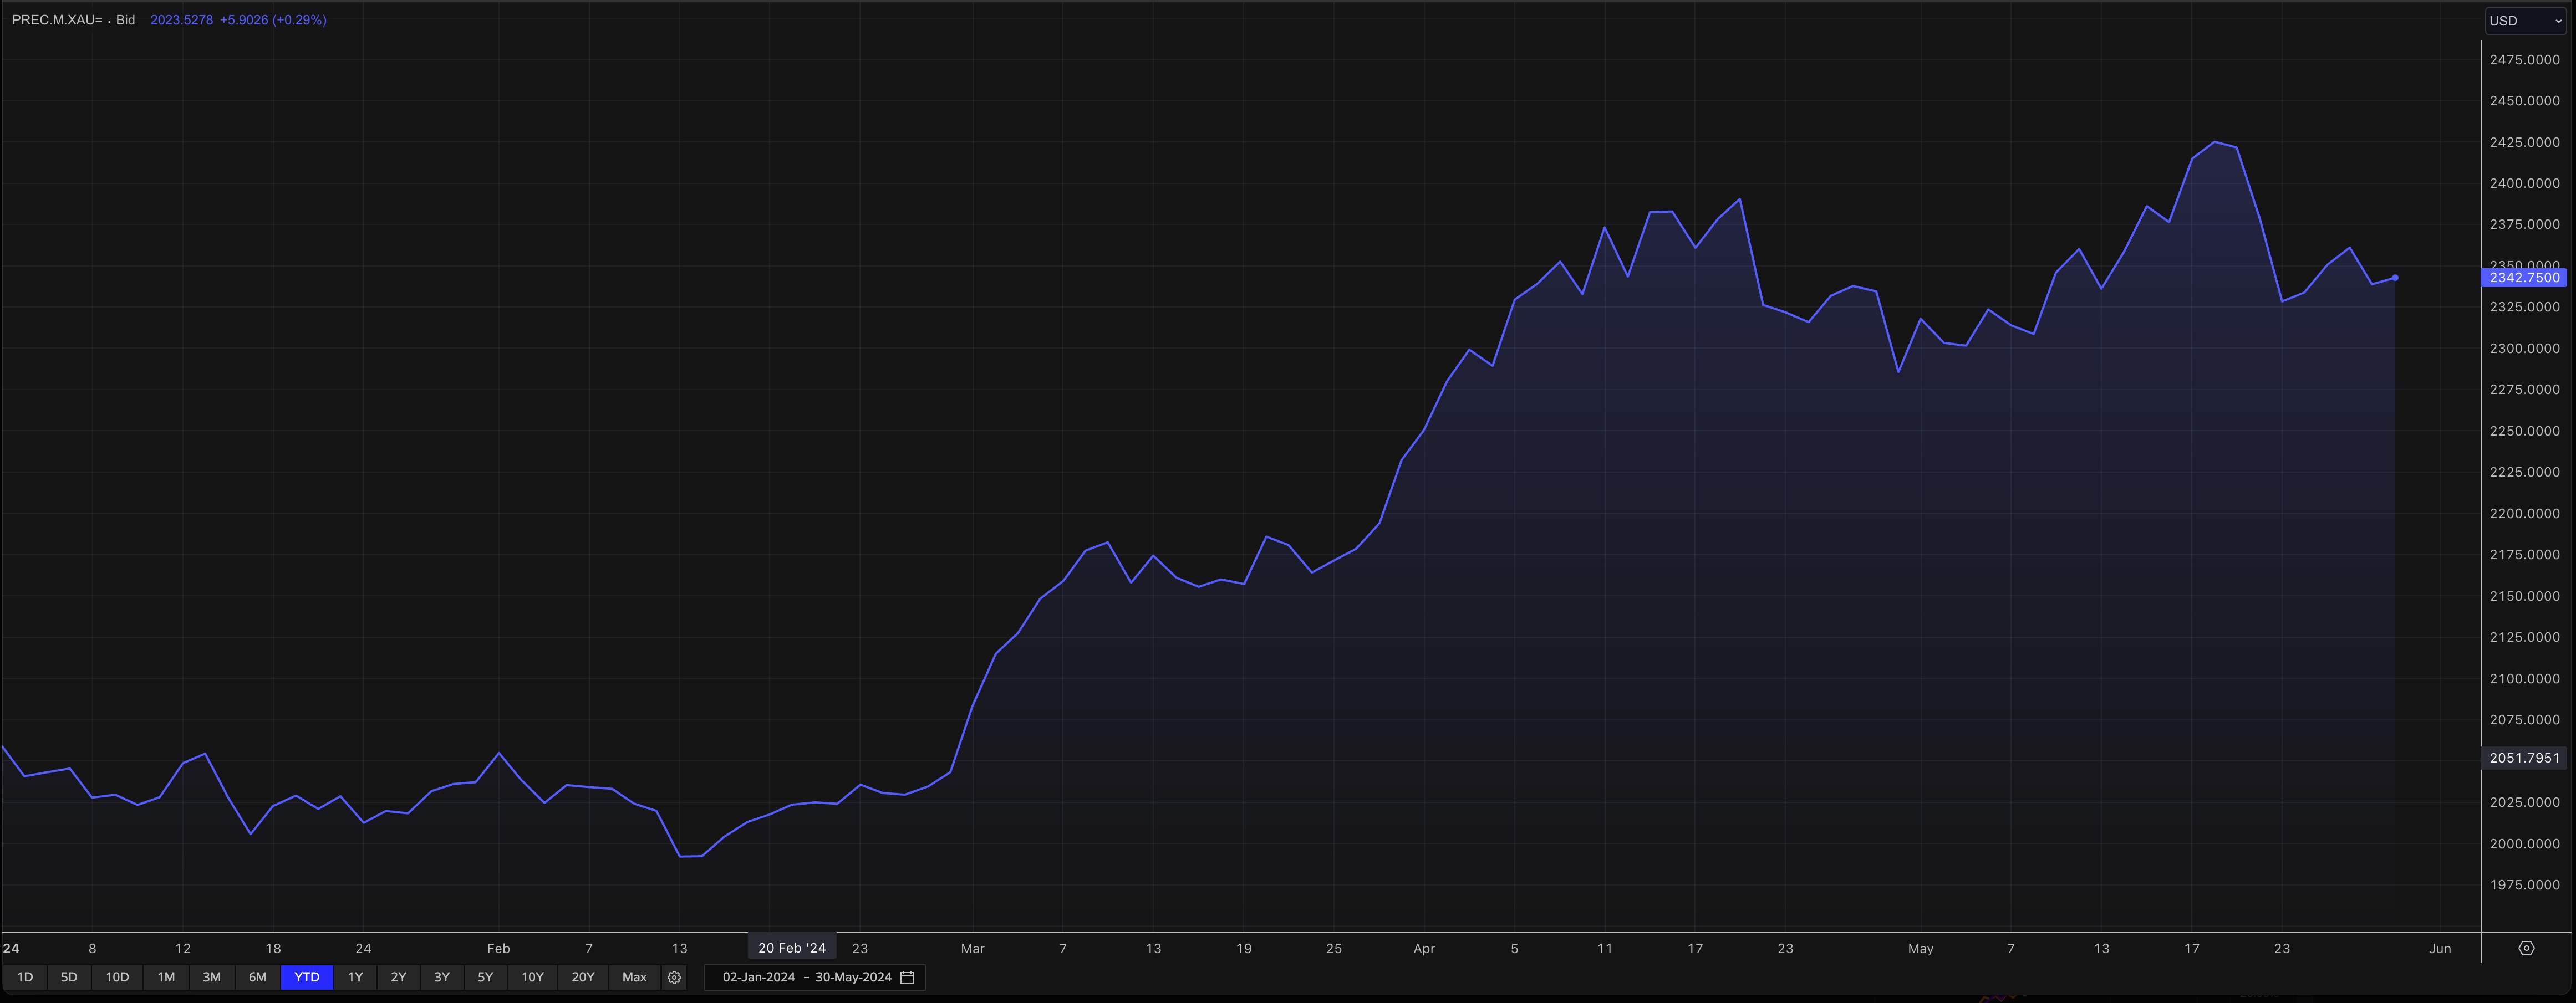Open the time range settings gear
This screenshot has height=1003, width=2576.
[674, 977]
